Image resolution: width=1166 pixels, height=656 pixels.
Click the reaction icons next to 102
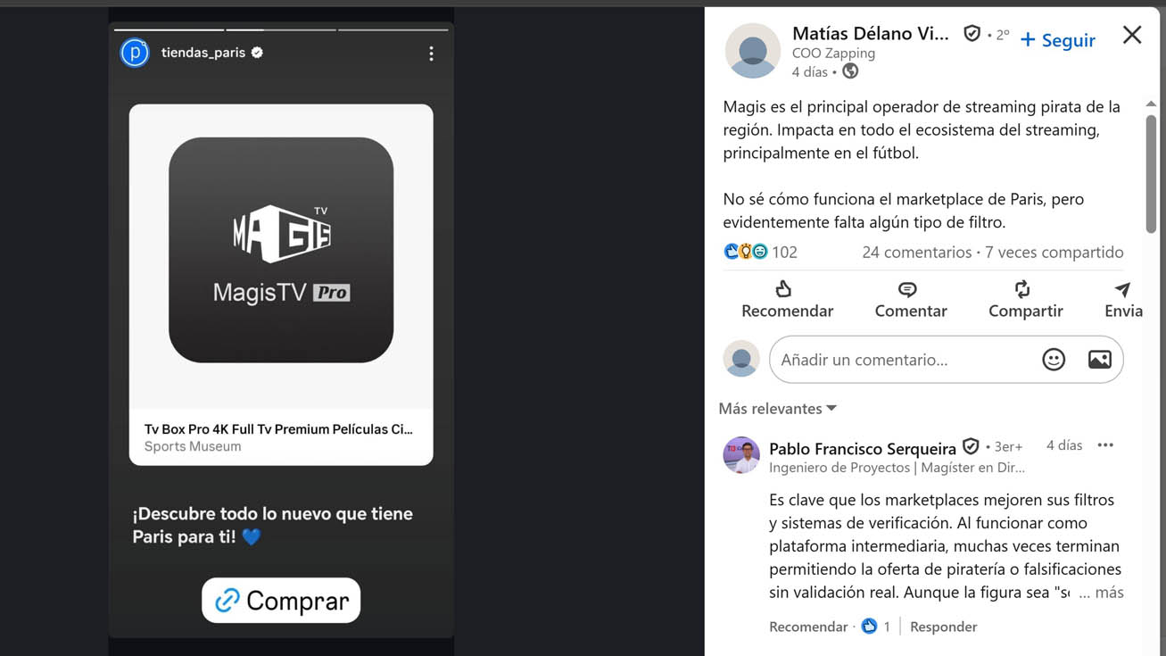[746, 253]
